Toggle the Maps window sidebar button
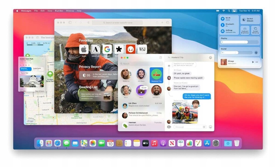 [x=37, y=38]
